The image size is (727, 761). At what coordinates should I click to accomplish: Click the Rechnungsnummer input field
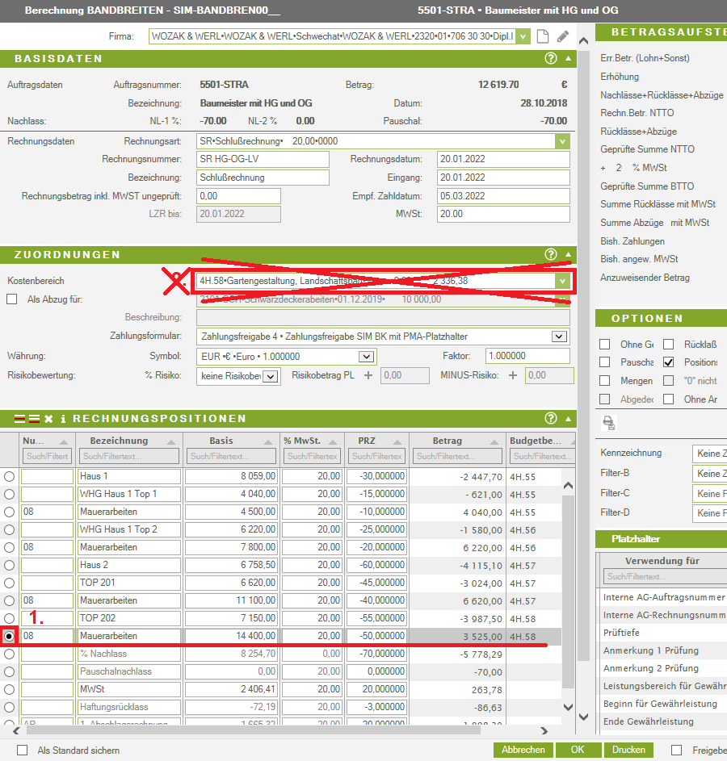(263, 159)
